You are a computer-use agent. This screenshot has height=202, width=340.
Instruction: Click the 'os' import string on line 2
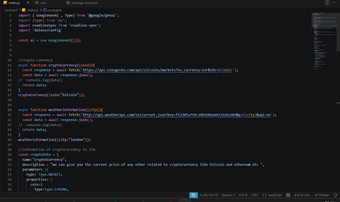61,20
